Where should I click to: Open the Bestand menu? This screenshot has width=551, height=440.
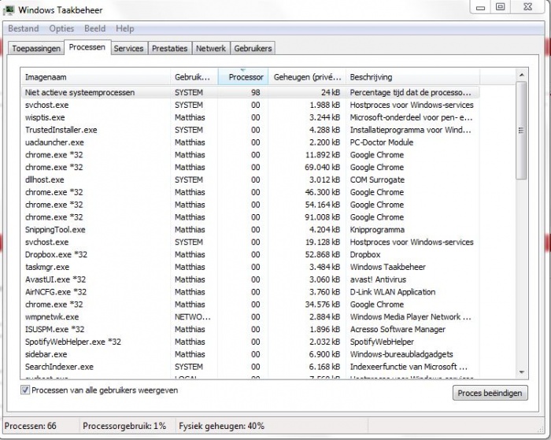[23, 28]
